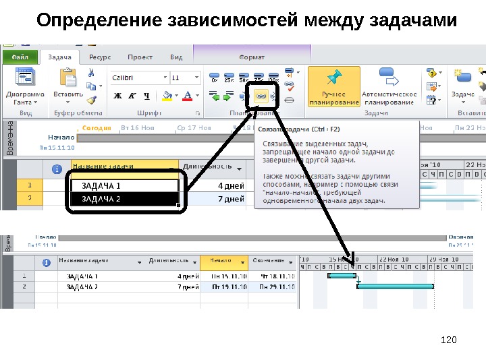
Task: Outdent task with left green arrow
Action: coord(214,96)
